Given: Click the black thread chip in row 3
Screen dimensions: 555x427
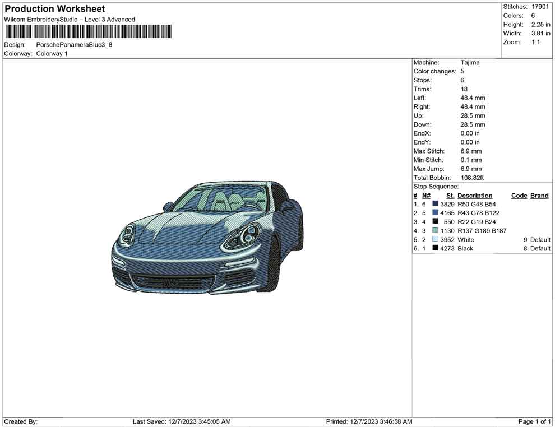Looking at the screenshot, I should (x=435, y=222).
